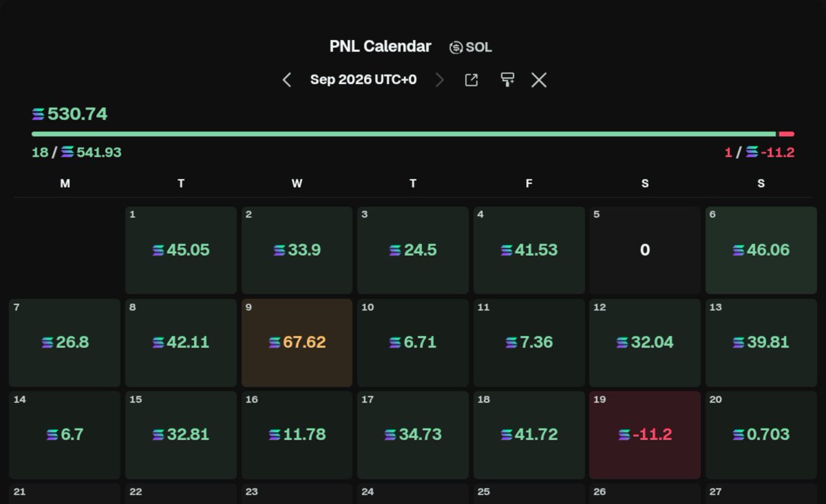Select day 4 cell with 41.53
Screen dimensions: 826x504
(529, 250)
